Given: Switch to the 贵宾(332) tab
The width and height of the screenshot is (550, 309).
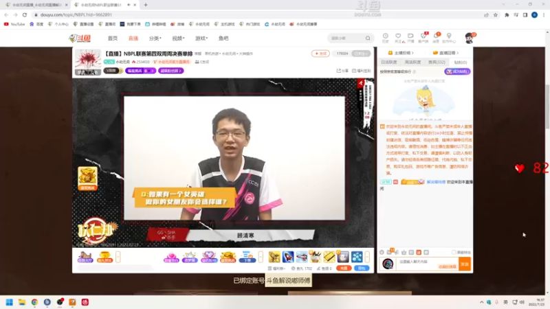Looking at the screenshot, I should coord(437,62).
